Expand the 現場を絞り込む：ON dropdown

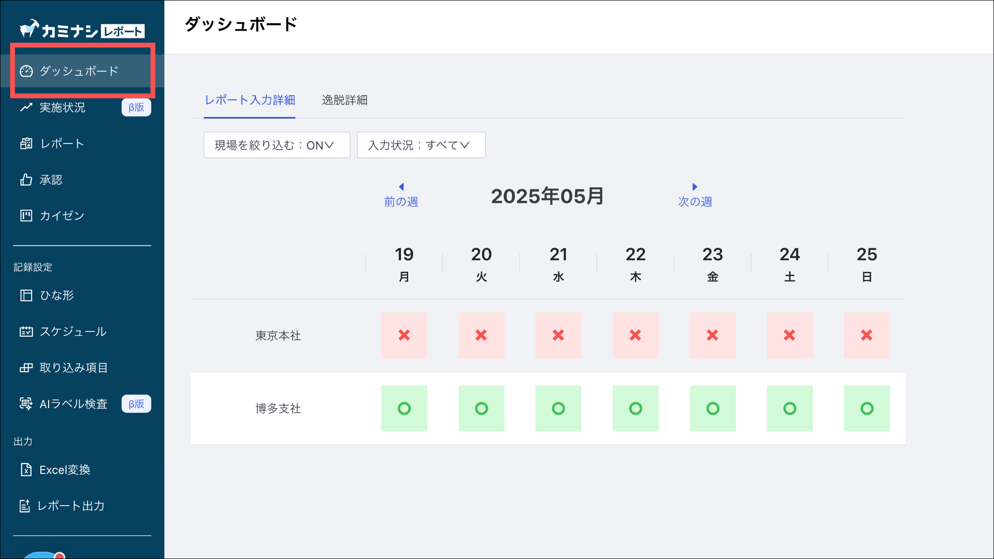coord(277,145)
